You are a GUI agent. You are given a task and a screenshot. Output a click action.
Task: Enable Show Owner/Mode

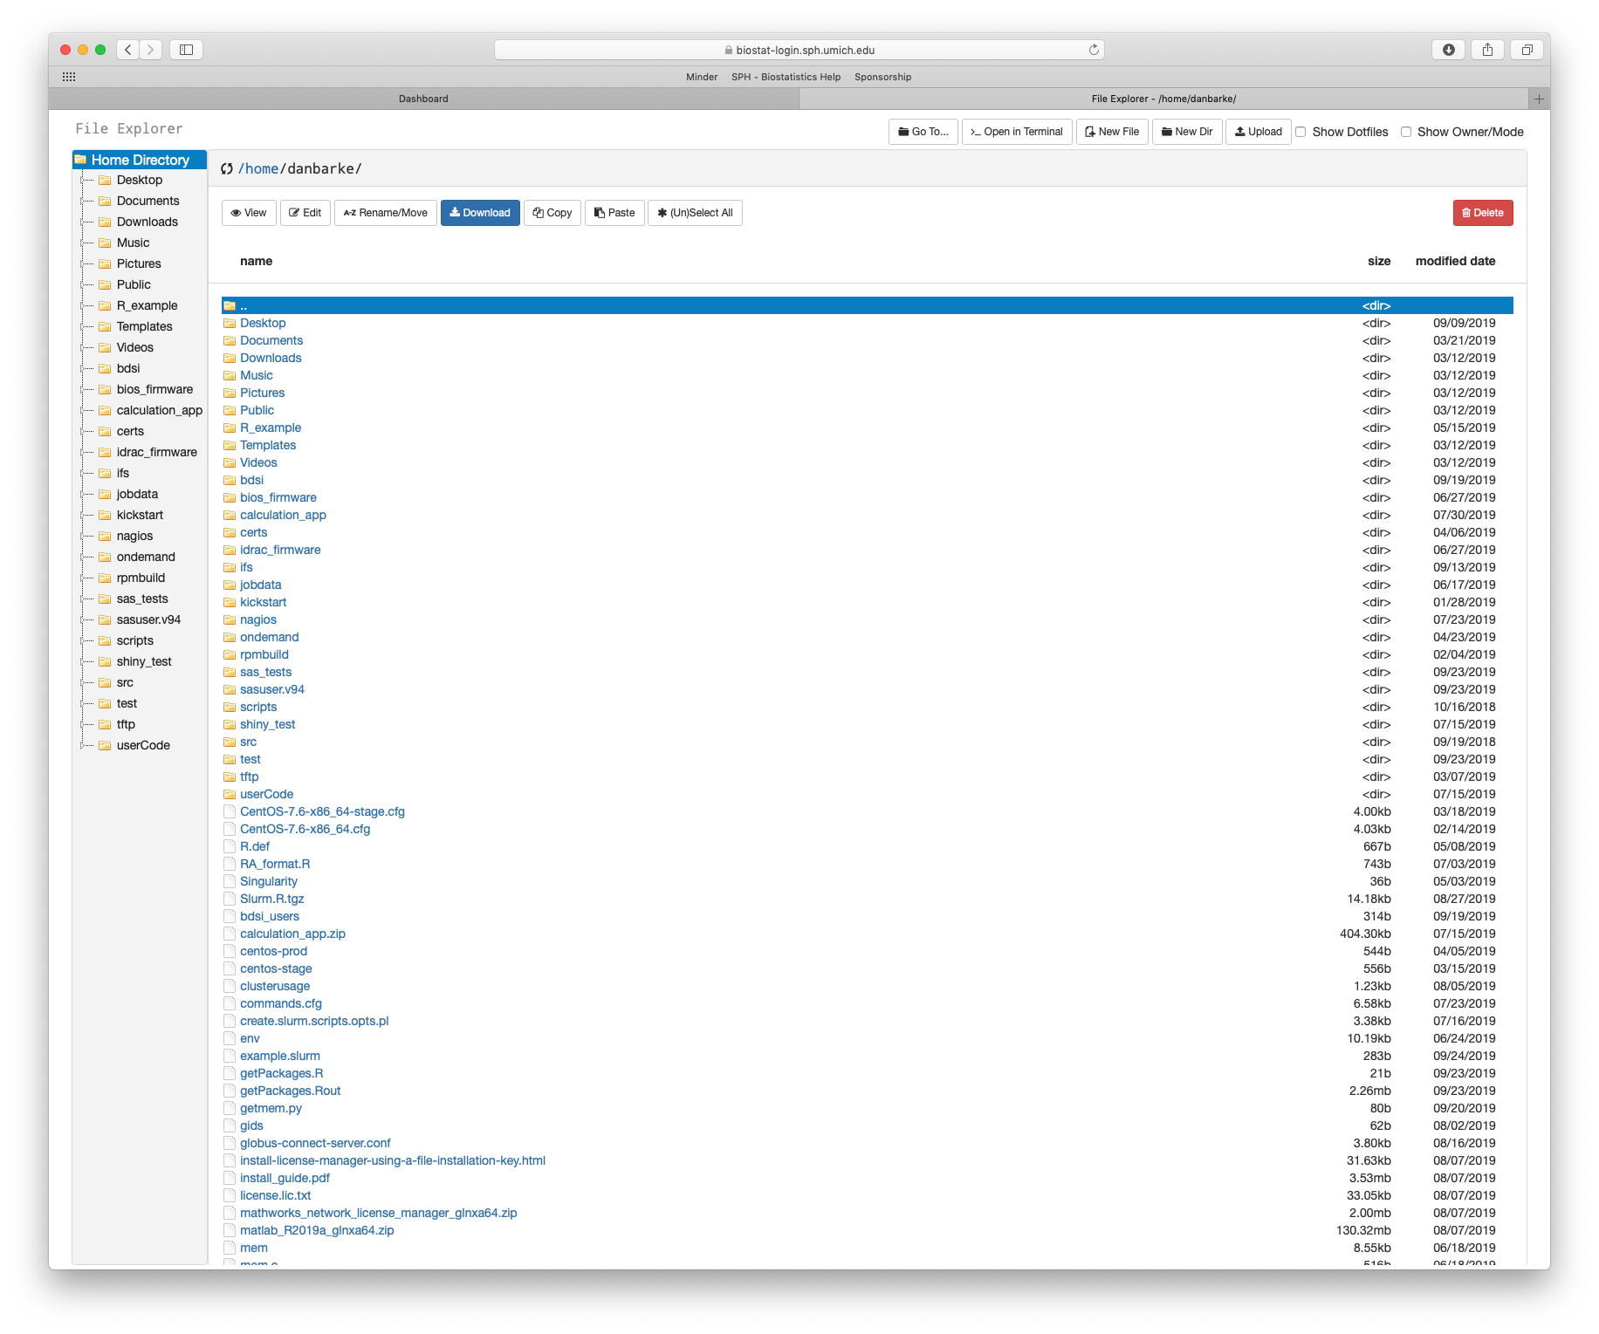coord(1406,131)
